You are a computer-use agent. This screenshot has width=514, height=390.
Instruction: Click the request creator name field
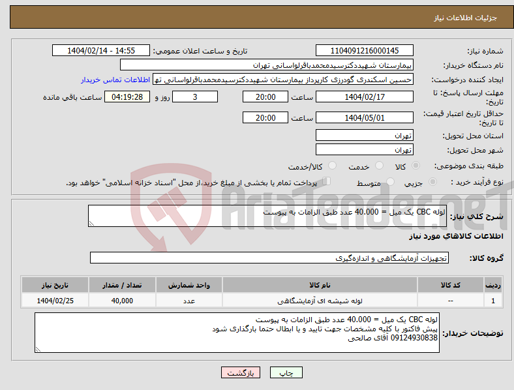click(x=283, y=80)
